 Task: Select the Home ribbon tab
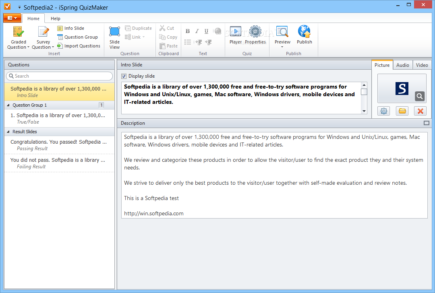(x=33, y=19)
